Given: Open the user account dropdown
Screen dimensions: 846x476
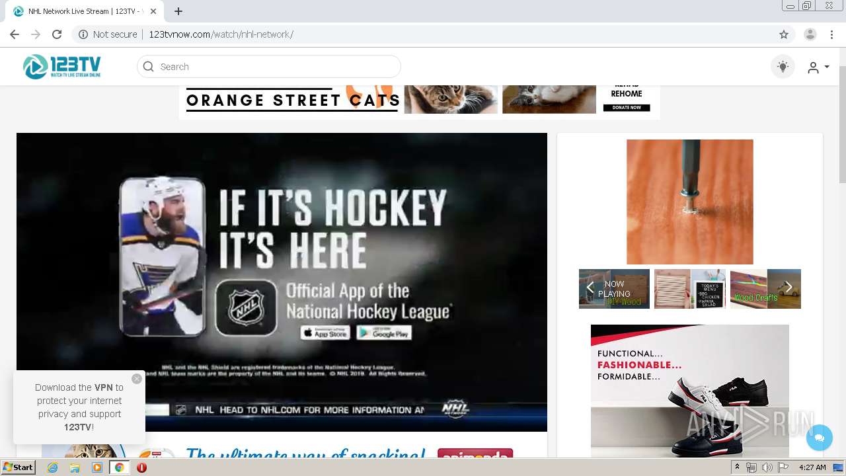Looking at the screenshot, I should coord(818,67).
